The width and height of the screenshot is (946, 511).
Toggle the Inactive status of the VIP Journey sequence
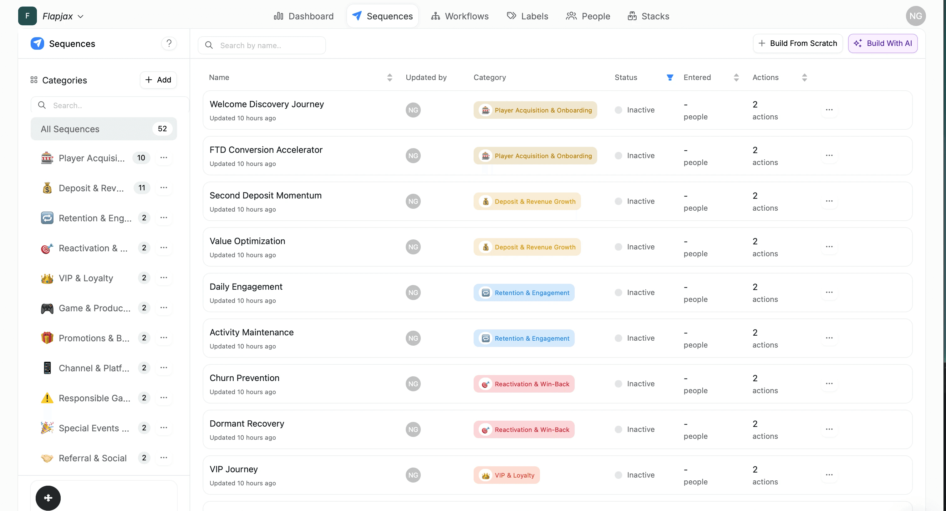coord(618,475)
